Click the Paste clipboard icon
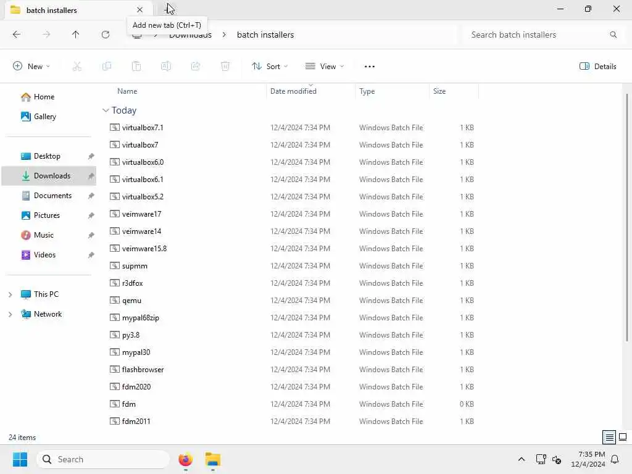The image size is (632, 474). pos(136,66)
